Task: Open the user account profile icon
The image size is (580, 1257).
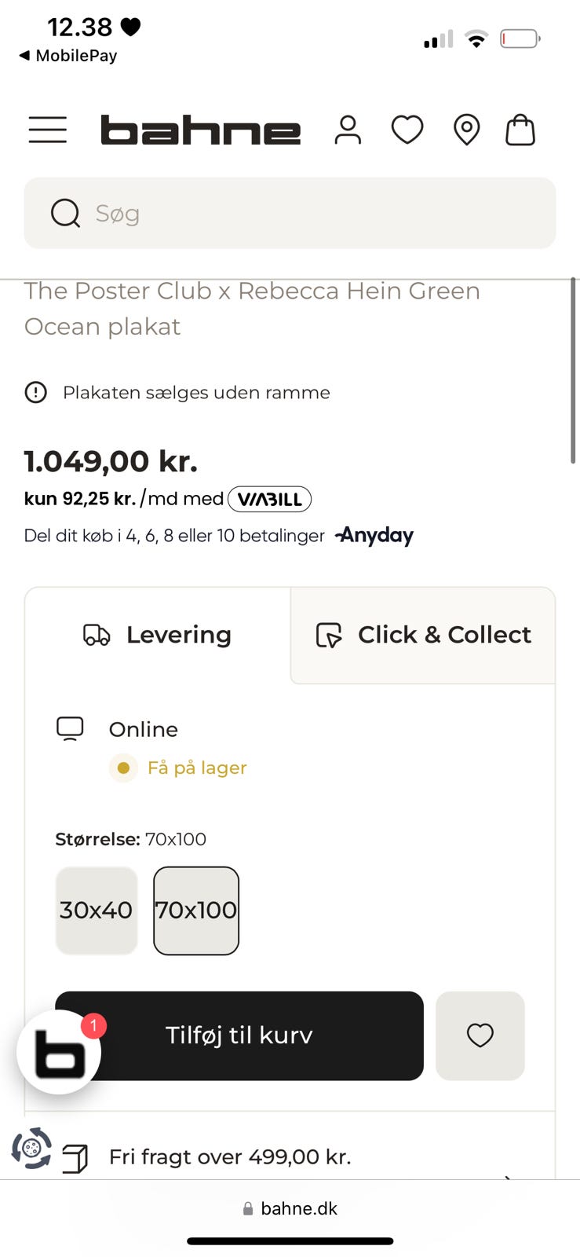Action: click(348, 130)
